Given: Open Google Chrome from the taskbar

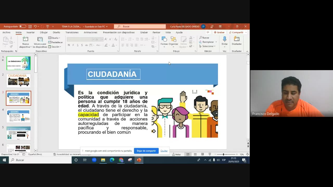Looking at the screenshot, I should pos(121,160).
